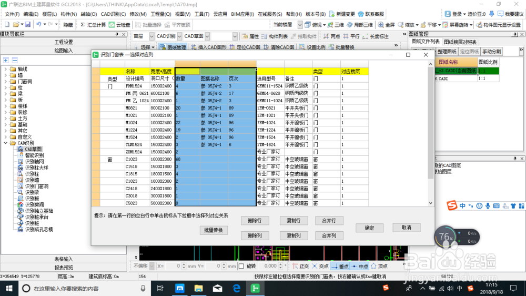526x296 pixels.
Task: Click the 类型 yellow header cell
Action: point(327,71)
